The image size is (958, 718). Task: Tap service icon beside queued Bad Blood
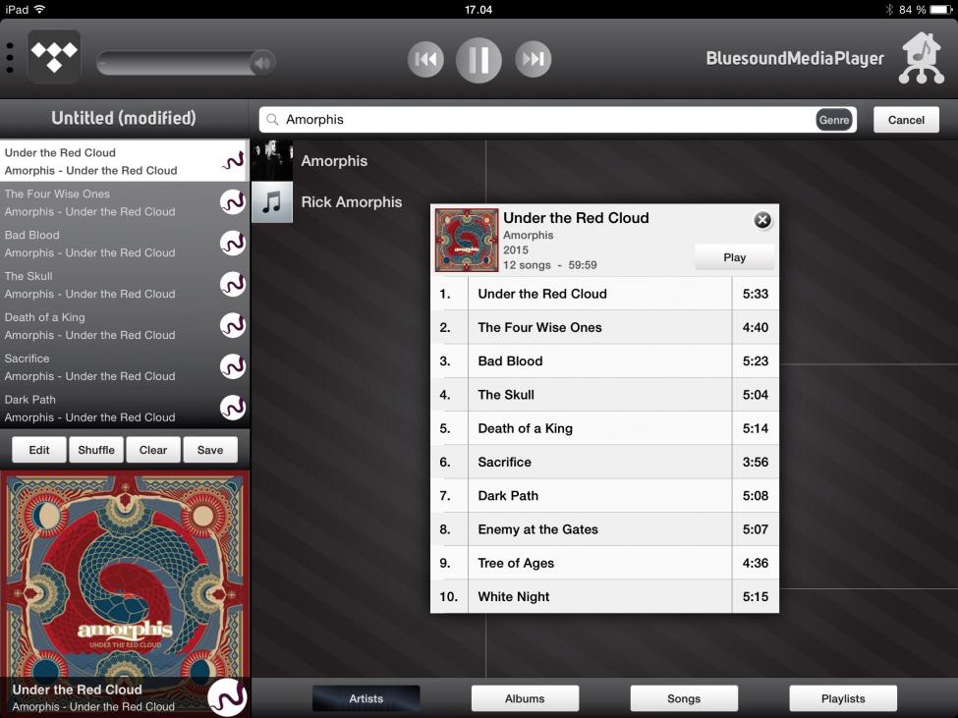click(x=233, y=243)
